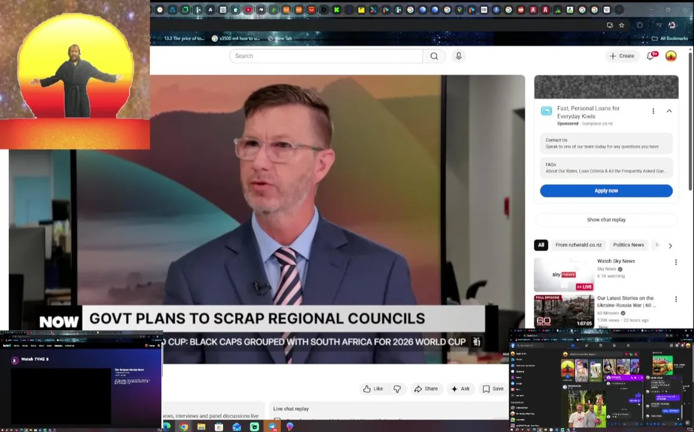Image resolution: width=694 pixels, height=432 pixels.
Task: Open Microsoft Edge from the taskbar
Action: pyautogui.click(x=166, y=427)
